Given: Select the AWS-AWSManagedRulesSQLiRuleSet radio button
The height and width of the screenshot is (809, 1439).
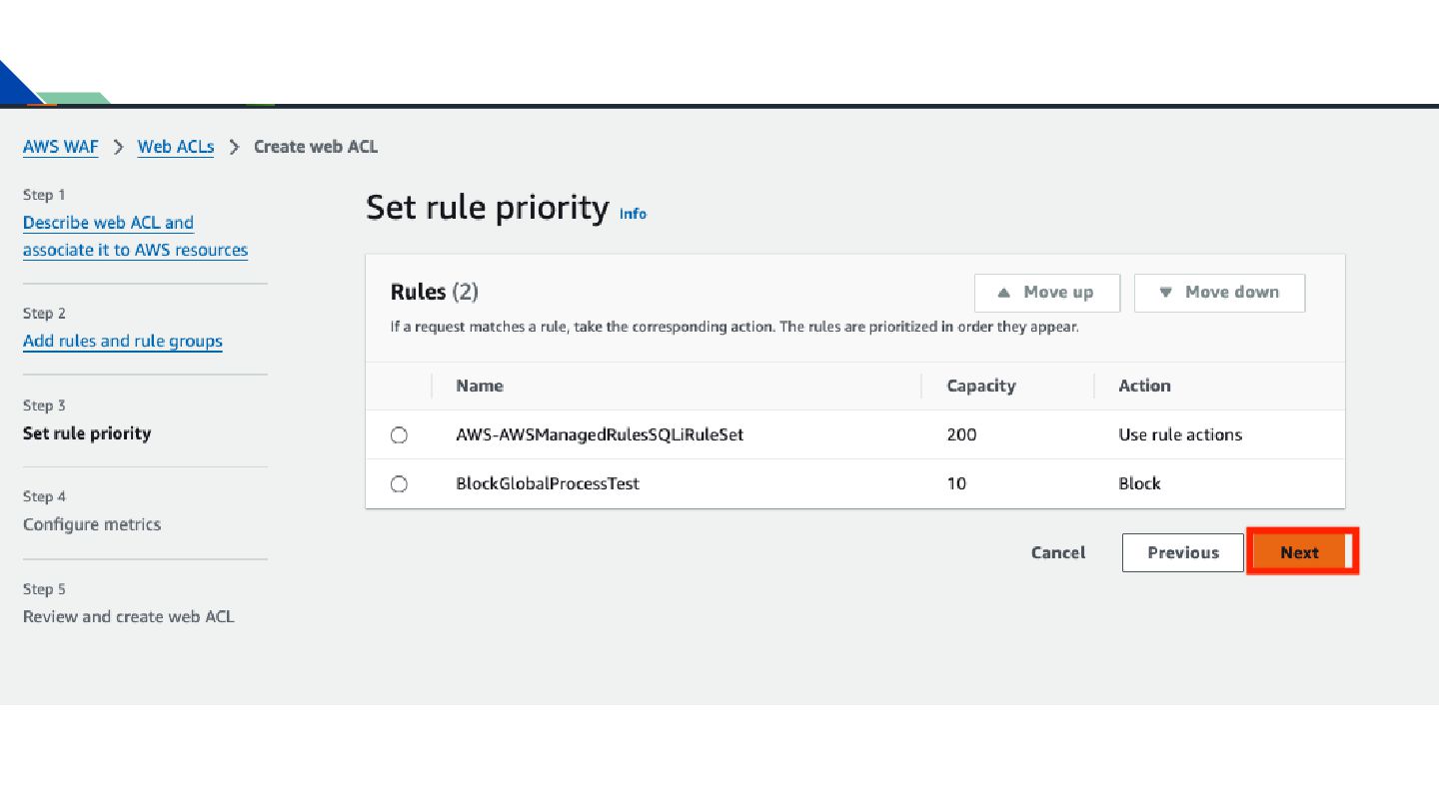Looking at the screenshot, I should [x=399, y=435].
